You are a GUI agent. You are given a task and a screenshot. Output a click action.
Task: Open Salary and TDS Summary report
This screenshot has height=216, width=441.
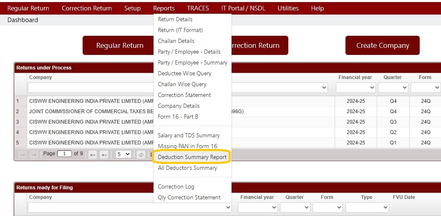click(x=189, y=136)
